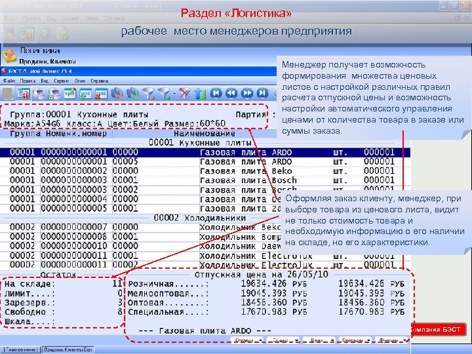Click the crossed-out funnel clear filter icon
The height and width of the screenshot is (354, 472).
coord(184,94)
